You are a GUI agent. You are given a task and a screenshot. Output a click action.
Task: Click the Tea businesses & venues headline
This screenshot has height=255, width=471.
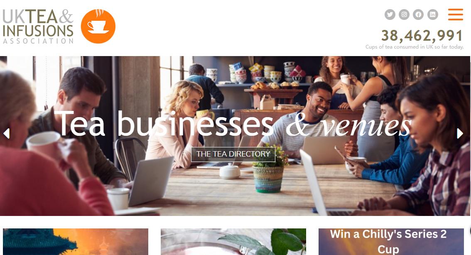tap(233, 124)
